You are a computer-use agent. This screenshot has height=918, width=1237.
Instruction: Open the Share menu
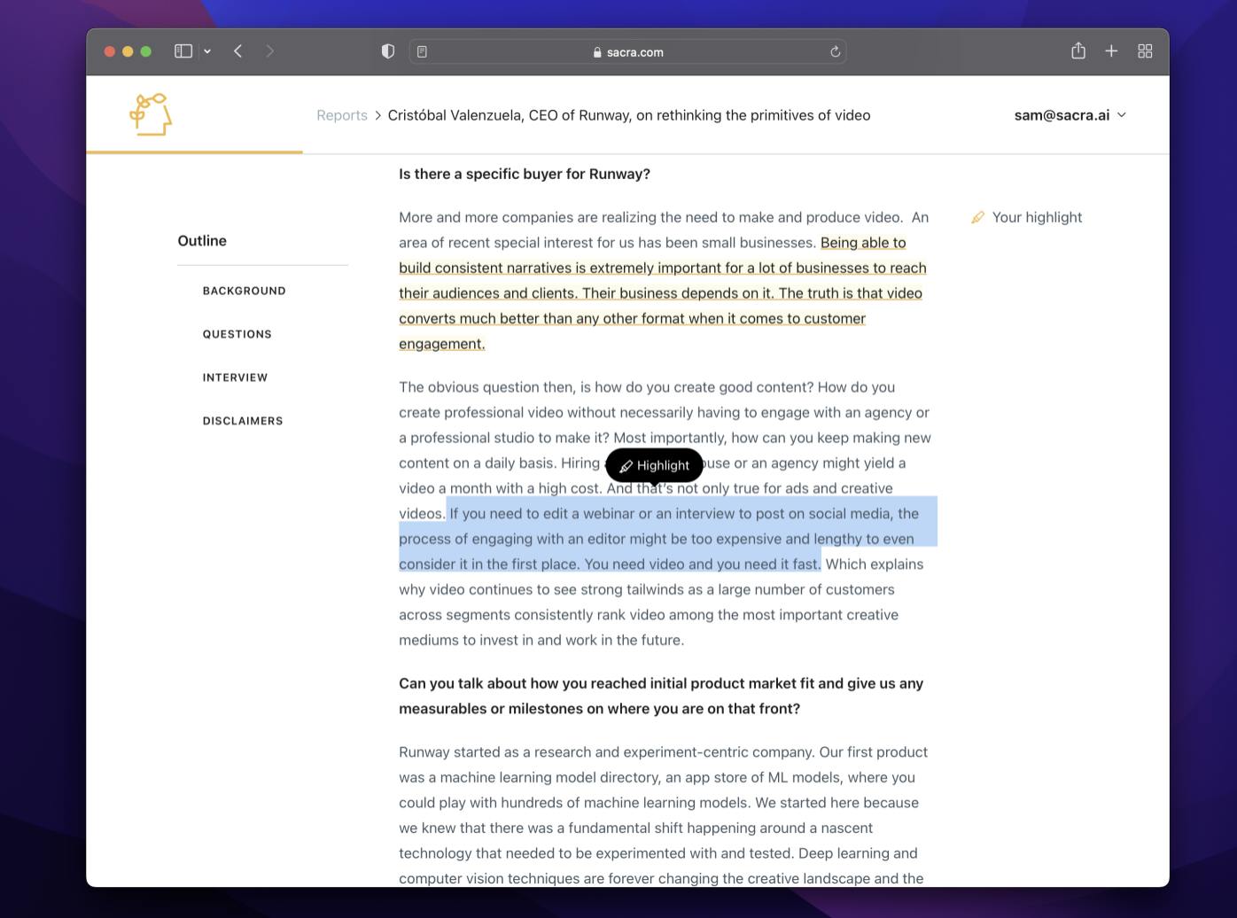(1078, 51)
